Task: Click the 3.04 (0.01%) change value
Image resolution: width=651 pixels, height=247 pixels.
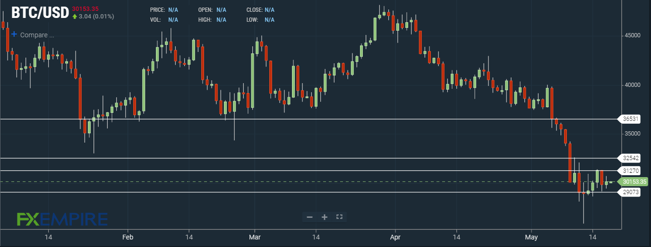Action: [x=96, y=16]
